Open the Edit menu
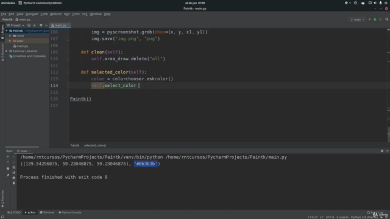 click(x=11, y=14)
